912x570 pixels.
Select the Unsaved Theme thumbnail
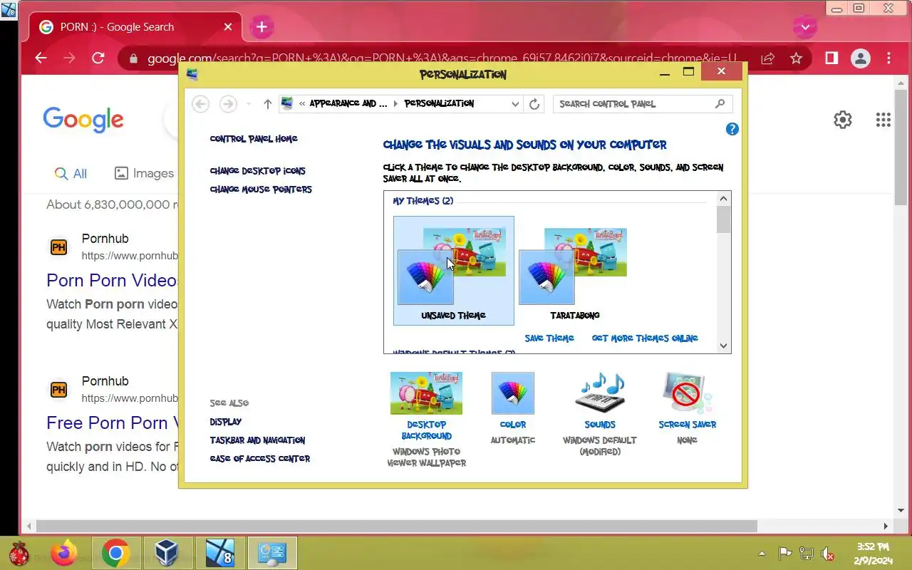coord(453,271)
